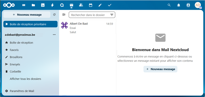
Task: Open search filter options icon
Action: [x=112, y=15]
